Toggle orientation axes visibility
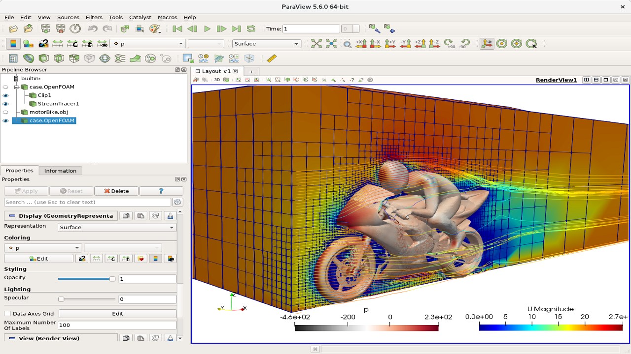The image size is (631, 354). click(x=487, y=44)
